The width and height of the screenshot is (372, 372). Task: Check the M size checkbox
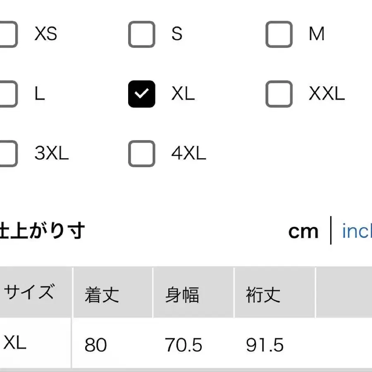click(279, 34)
